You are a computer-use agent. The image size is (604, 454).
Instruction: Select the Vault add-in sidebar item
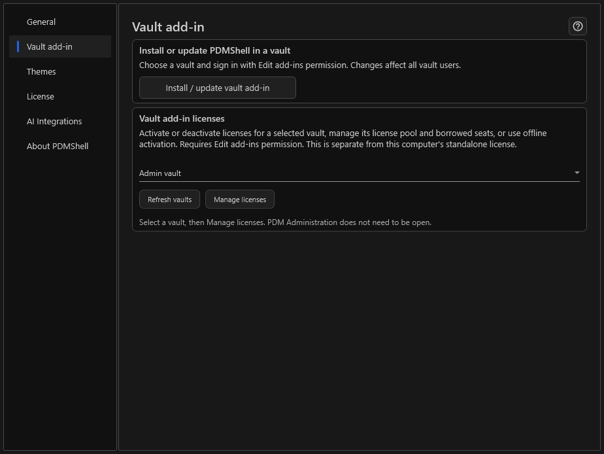click(x=60, y=46)
